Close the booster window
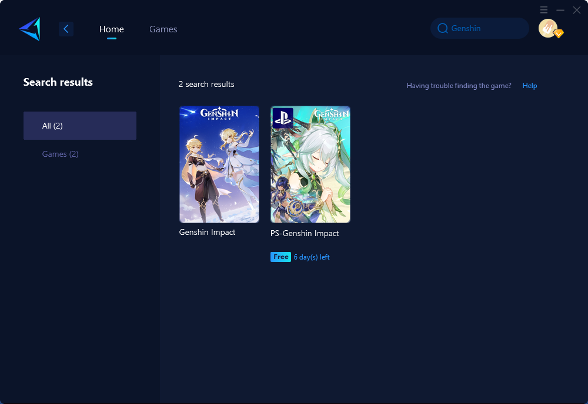Screen dimensions: 588x404 pyautogui.click(x=577, y=10)
